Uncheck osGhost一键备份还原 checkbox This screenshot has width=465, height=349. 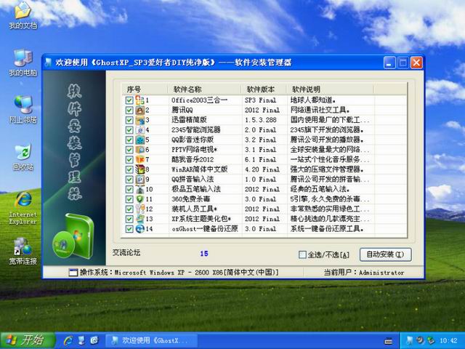coord(129,229)
